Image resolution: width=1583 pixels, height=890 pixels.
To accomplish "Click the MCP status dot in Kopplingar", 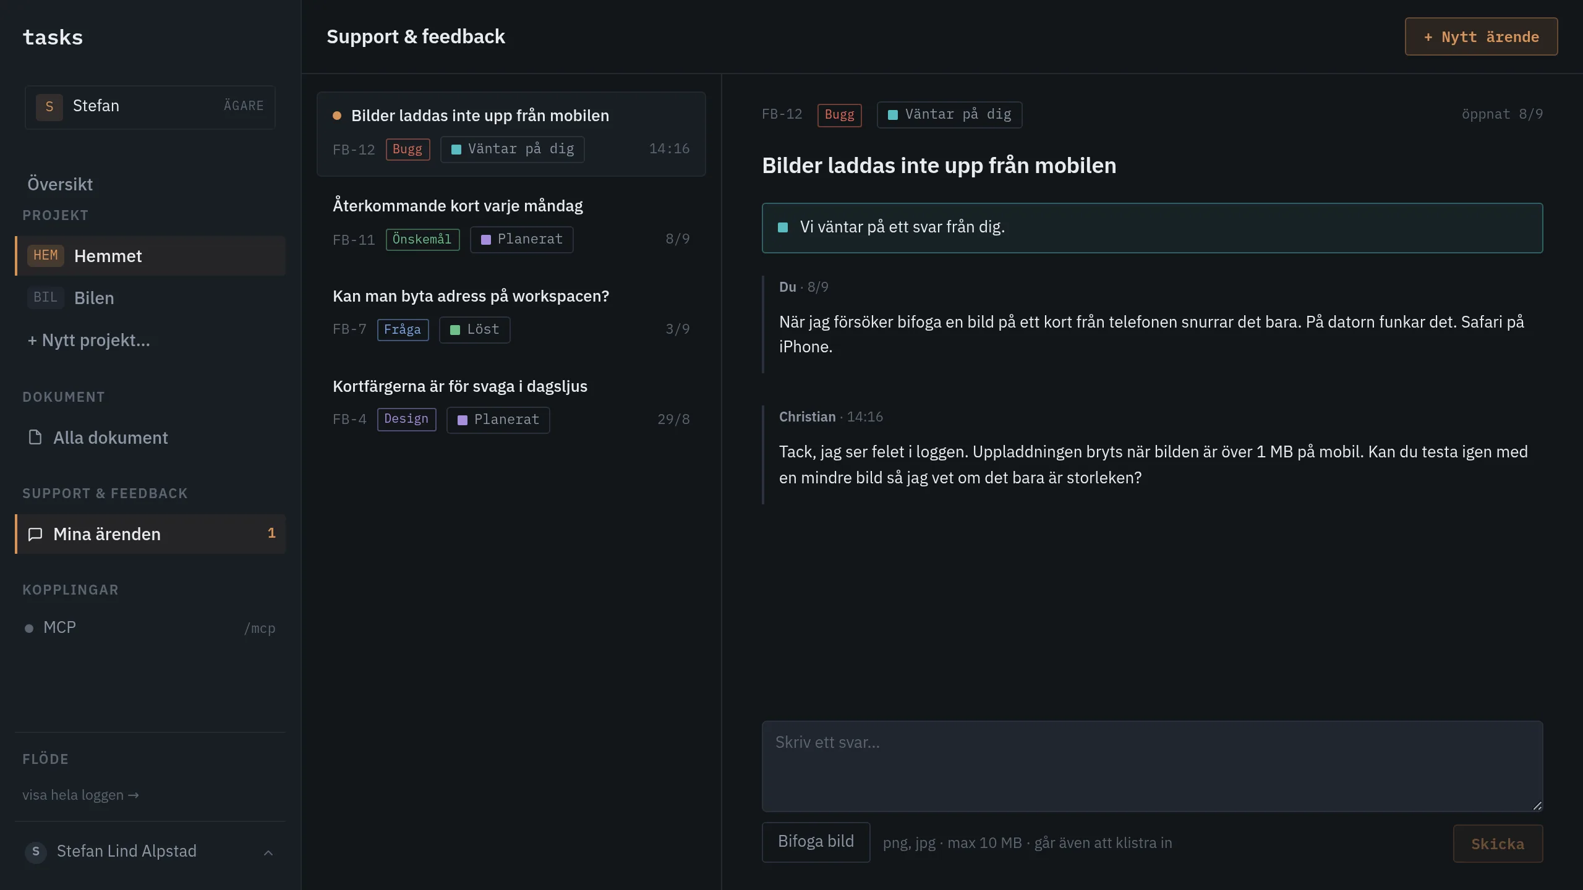I will click(x=29, y=629).
